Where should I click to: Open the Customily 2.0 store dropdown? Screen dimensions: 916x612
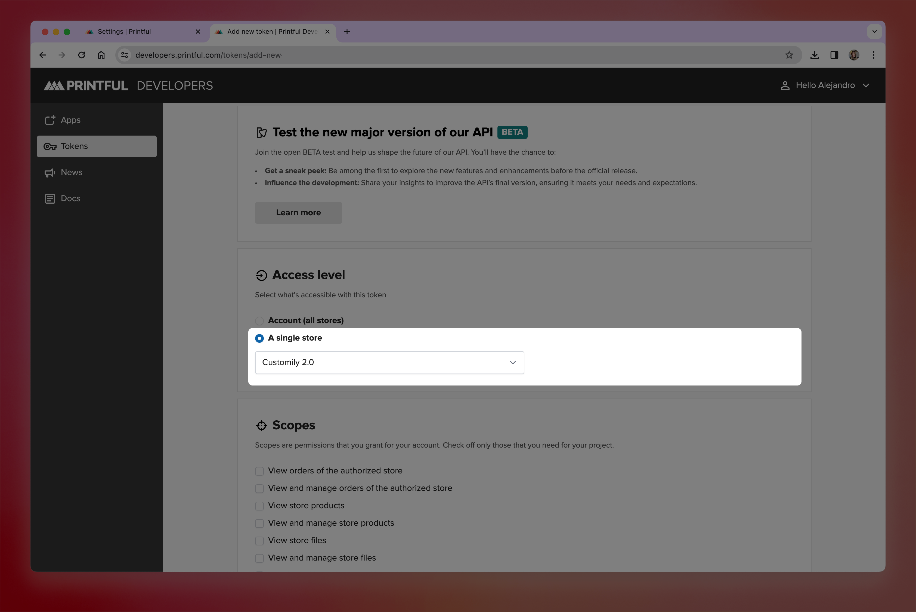(389, 363)
